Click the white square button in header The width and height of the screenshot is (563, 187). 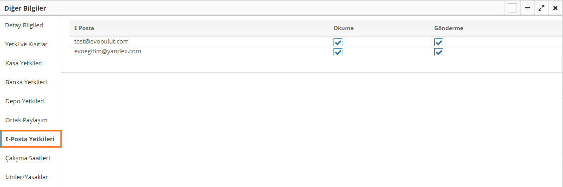point(512,8)
